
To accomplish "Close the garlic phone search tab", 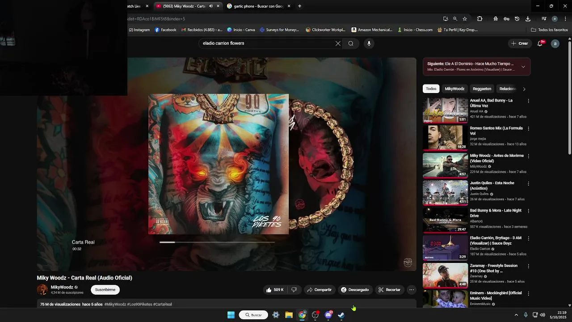I will click(289, 6).
